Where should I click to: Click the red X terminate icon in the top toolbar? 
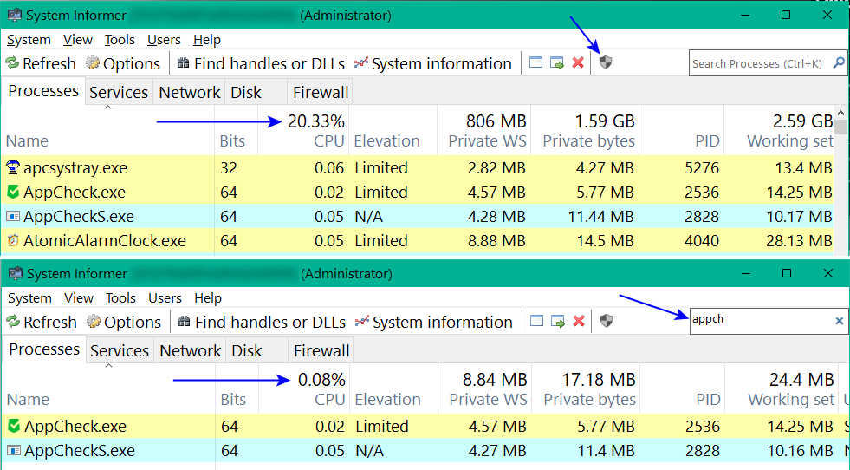pyautogui.click(x=578, y=62)
